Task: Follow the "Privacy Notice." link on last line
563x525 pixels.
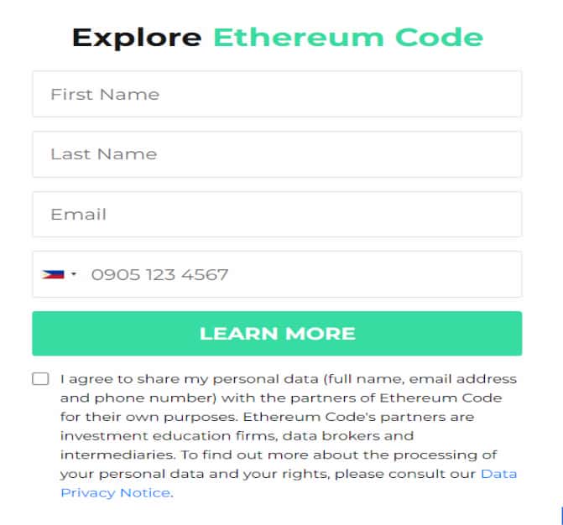Action: (x=117, y=492)
